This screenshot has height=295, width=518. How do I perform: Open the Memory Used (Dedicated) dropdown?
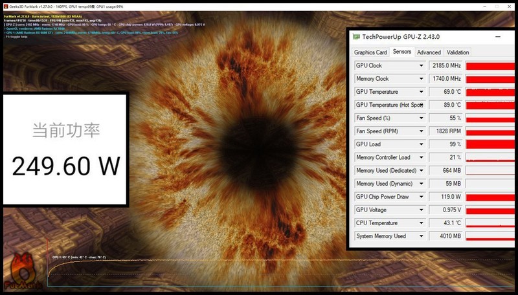(422, 170)
